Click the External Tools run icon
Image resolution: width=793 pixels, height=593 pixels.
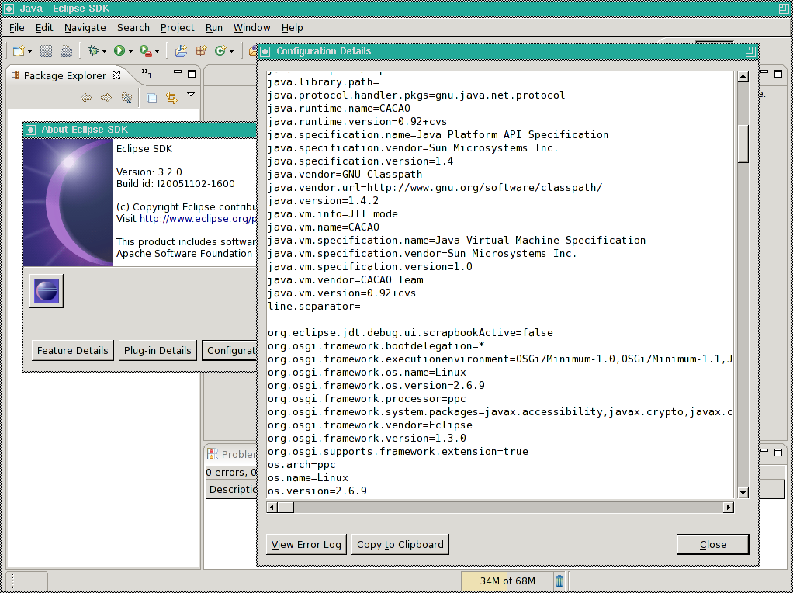click(x=146, y=50)
